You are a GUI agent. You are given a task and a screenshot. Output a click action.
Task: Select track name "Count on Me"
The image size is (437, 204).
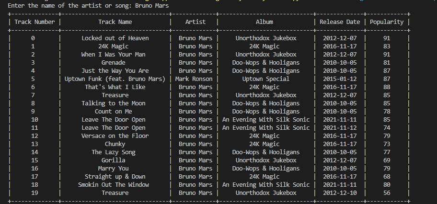click(x=114, y=112)
